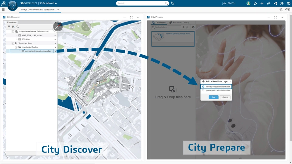Expand bottom panel arrow in City Discover
Screen dimensions: 292x164
(72, 158)
